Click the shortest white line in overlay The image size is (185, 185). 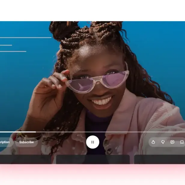[x=6, y=45]
